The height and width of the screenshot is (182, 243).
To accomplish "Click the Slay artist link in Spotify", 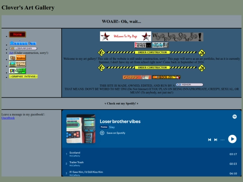I will pos(112,127).
